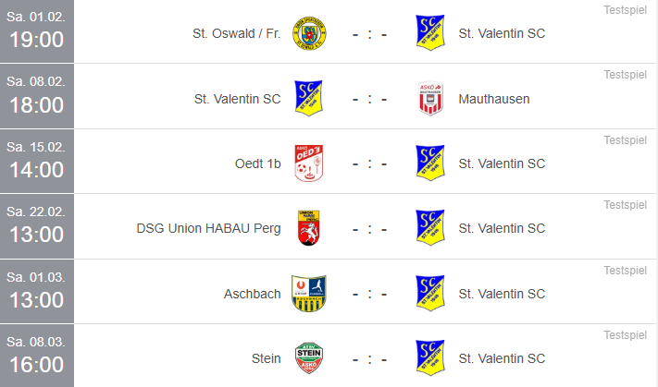This screenshot has height=387, width=658.
Task: Open the Mauthausen team link
Action: [x=494, y=99]
